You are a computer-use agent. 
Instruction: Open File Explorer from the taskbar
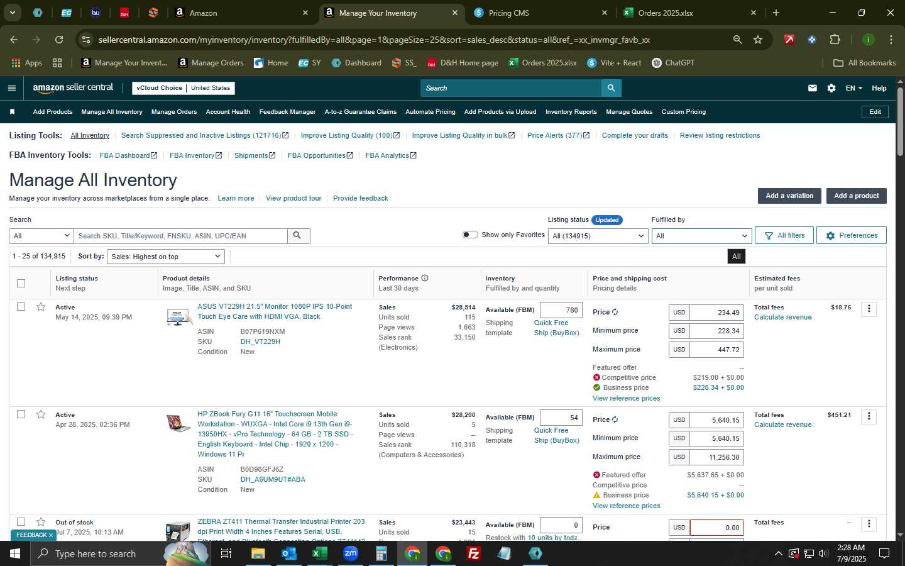(x=258, y=553)
